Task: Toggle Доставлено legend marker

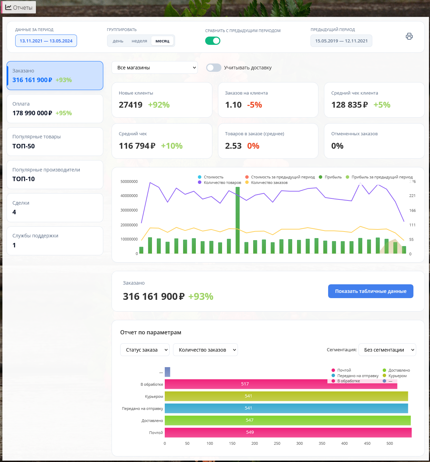Action: [x=384, y=370]
